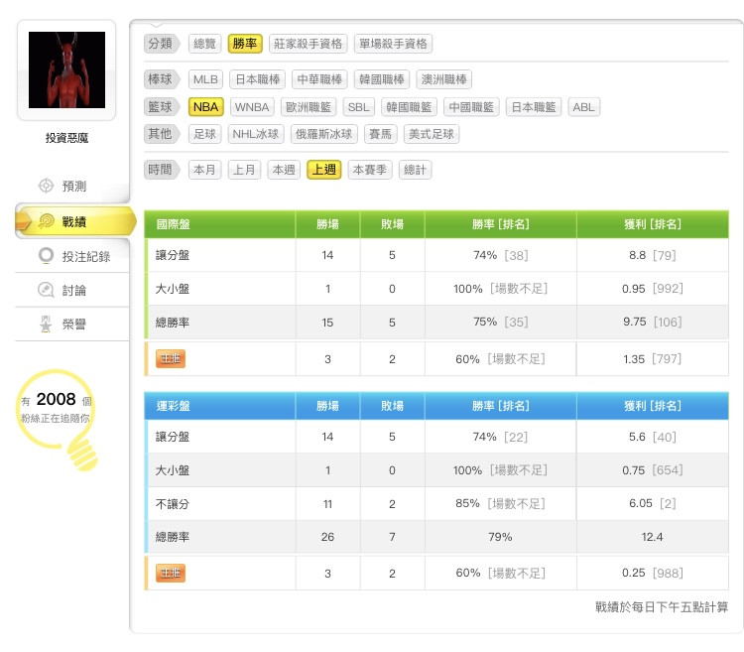Viewport: 744px width, 652px height.
Task: Choose the 韓國職棒 league
Action: click(x=382, y=79)
